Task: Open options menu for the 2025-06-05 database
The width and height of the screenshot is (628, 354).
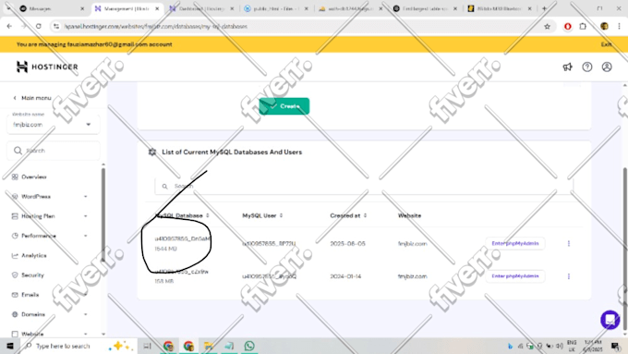Action: point(569,243)
